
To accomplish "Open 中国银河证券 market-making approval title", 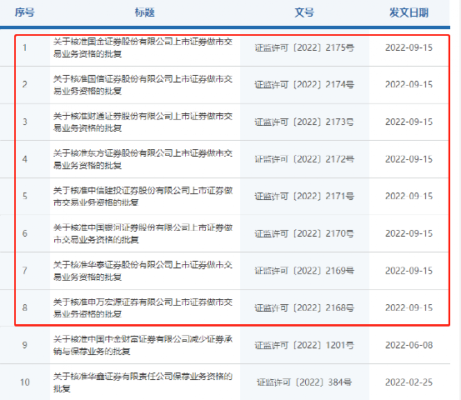I will pyautogui.click(x=143, y=233).
